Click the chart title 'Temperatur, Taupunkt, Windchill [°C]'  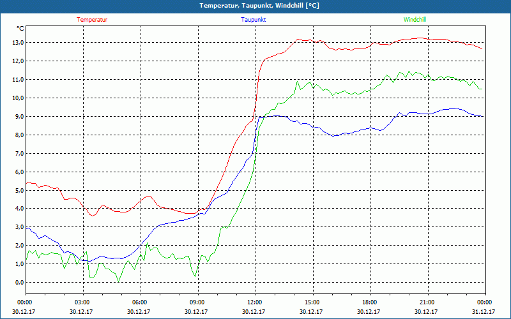click(259, 6)
